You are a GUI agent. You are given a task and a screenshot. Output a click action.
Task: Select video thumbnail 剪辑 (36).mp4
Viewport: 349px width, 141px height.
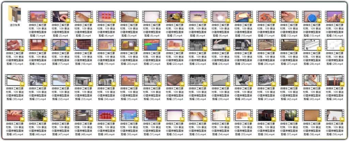pos(152,80)
